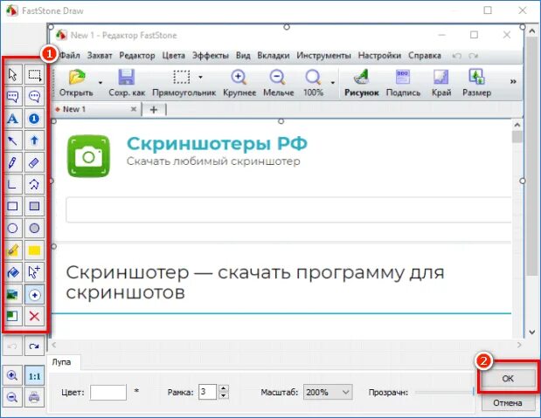Open the canvas background tool
Viewport: 541px width, 418px height.
coord(13,317)
